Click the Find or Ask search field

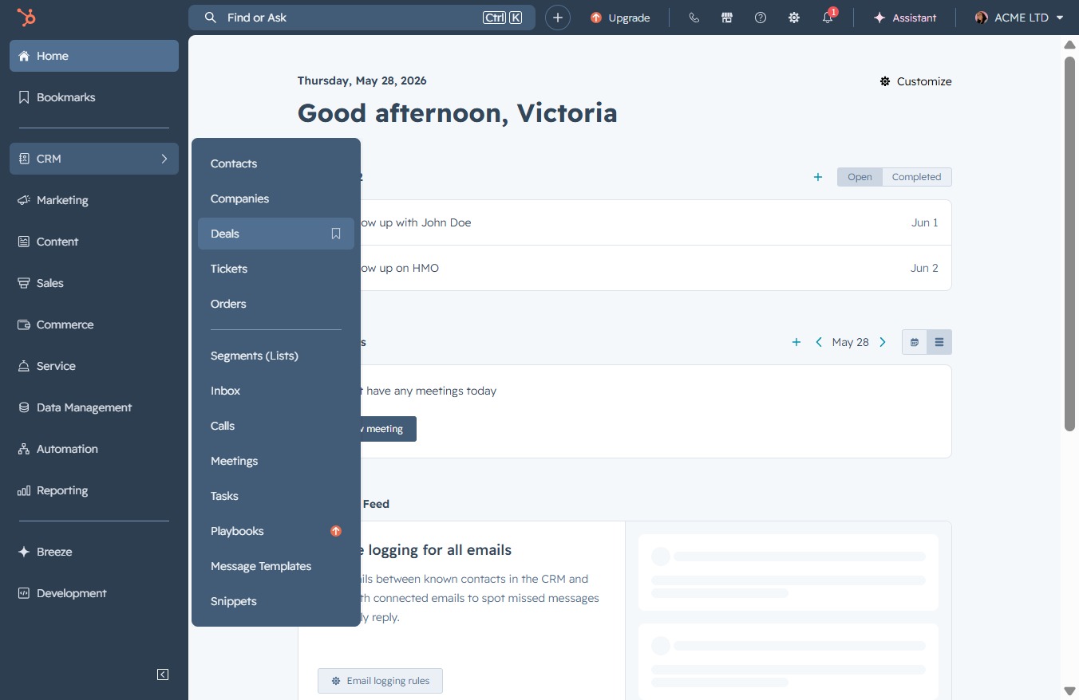click(362, 18)
